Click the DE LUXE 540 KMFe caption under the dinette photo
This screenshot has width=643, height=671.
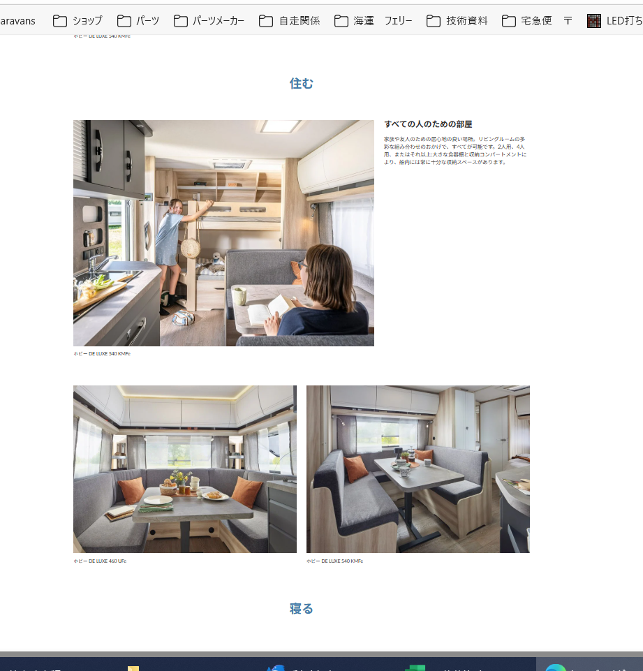tap(335, 561)
